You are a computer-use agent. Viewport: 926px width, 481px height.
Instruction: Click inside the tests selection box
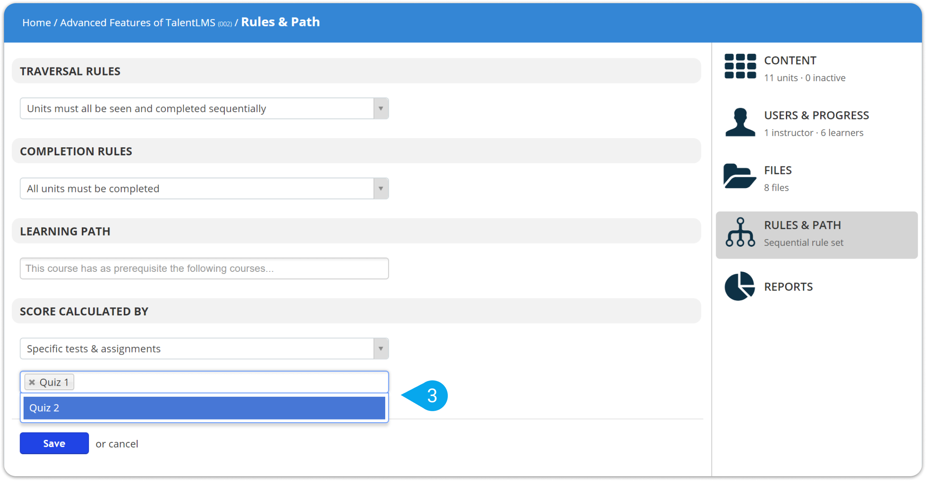(231, 382)
